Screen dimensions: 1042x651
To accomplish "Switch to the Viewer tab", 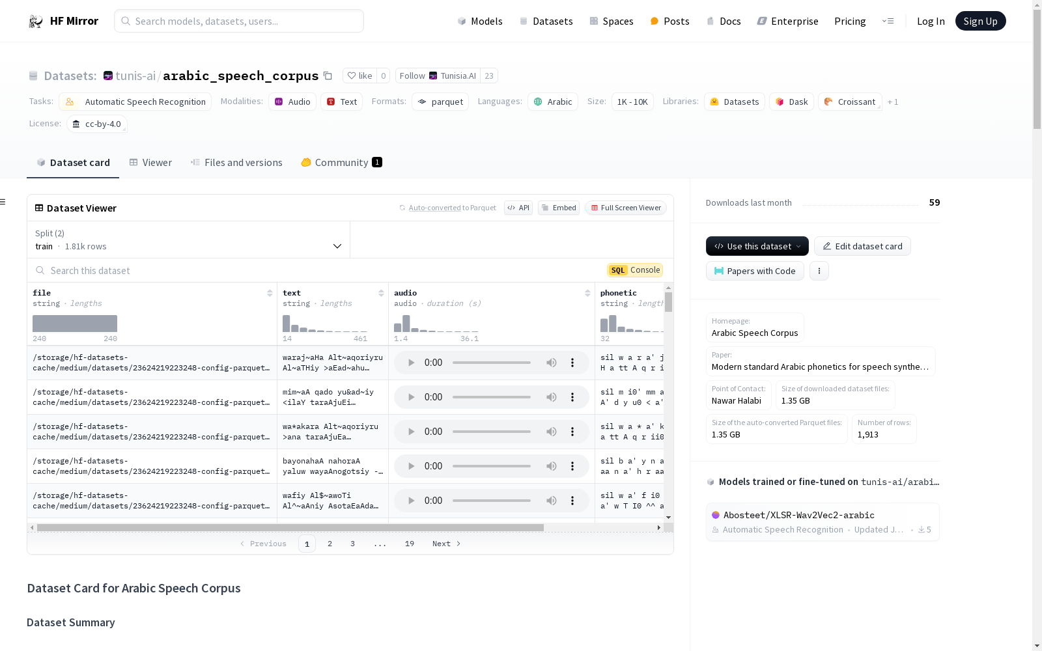I will pyautogui.click(x=150, y=163).
